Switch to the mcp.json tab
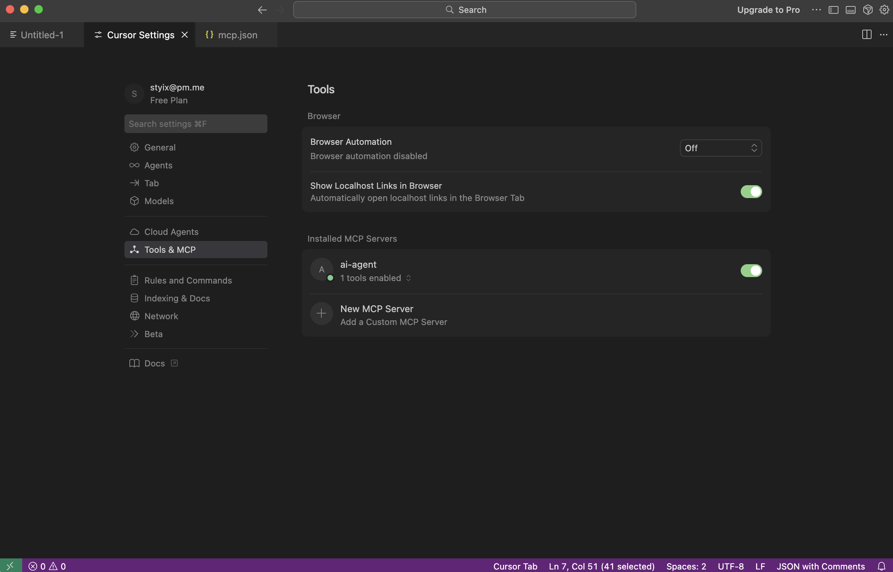Screen dimensions: 893x572 tap(237, 35)
